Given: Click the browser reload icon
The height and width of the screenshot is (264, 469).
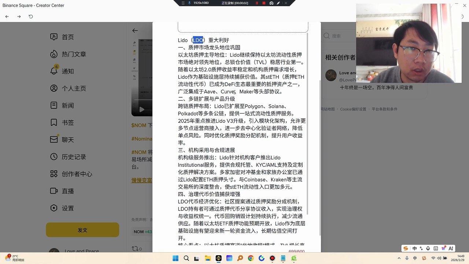Looking at the screenshot, I should click(31, 16).
